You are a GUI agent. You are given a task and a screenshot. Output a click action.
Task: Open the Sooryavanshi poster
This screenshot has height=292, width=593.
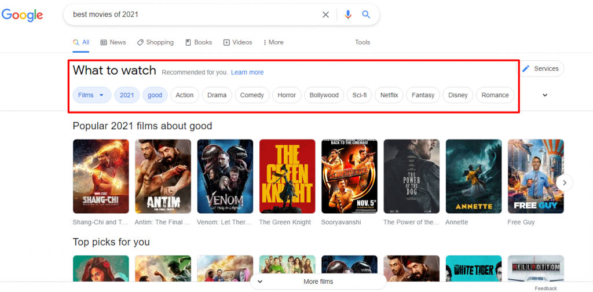[349, 176]
